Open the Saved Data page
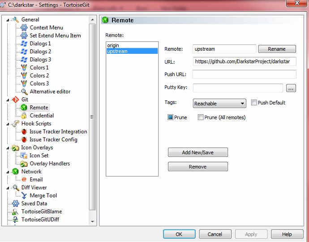Screen dimensions: 309x242 (34, 203)
